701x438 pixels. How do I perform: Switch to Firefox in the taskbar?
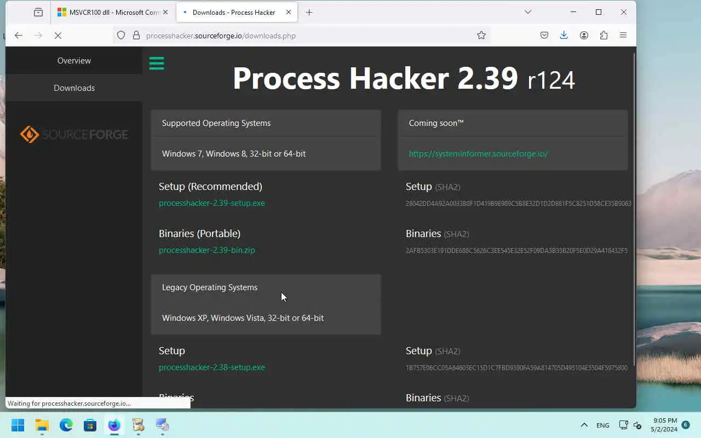pos(114,425)
